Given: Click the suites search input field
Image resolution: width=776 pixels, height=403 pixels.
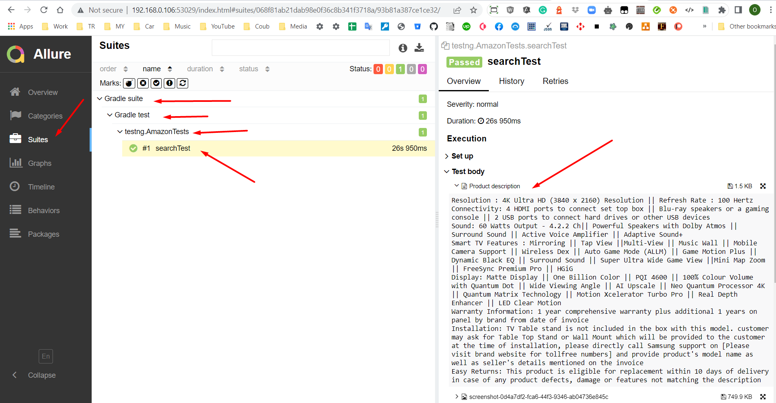Looking at the screenshot, I should 300,48.
